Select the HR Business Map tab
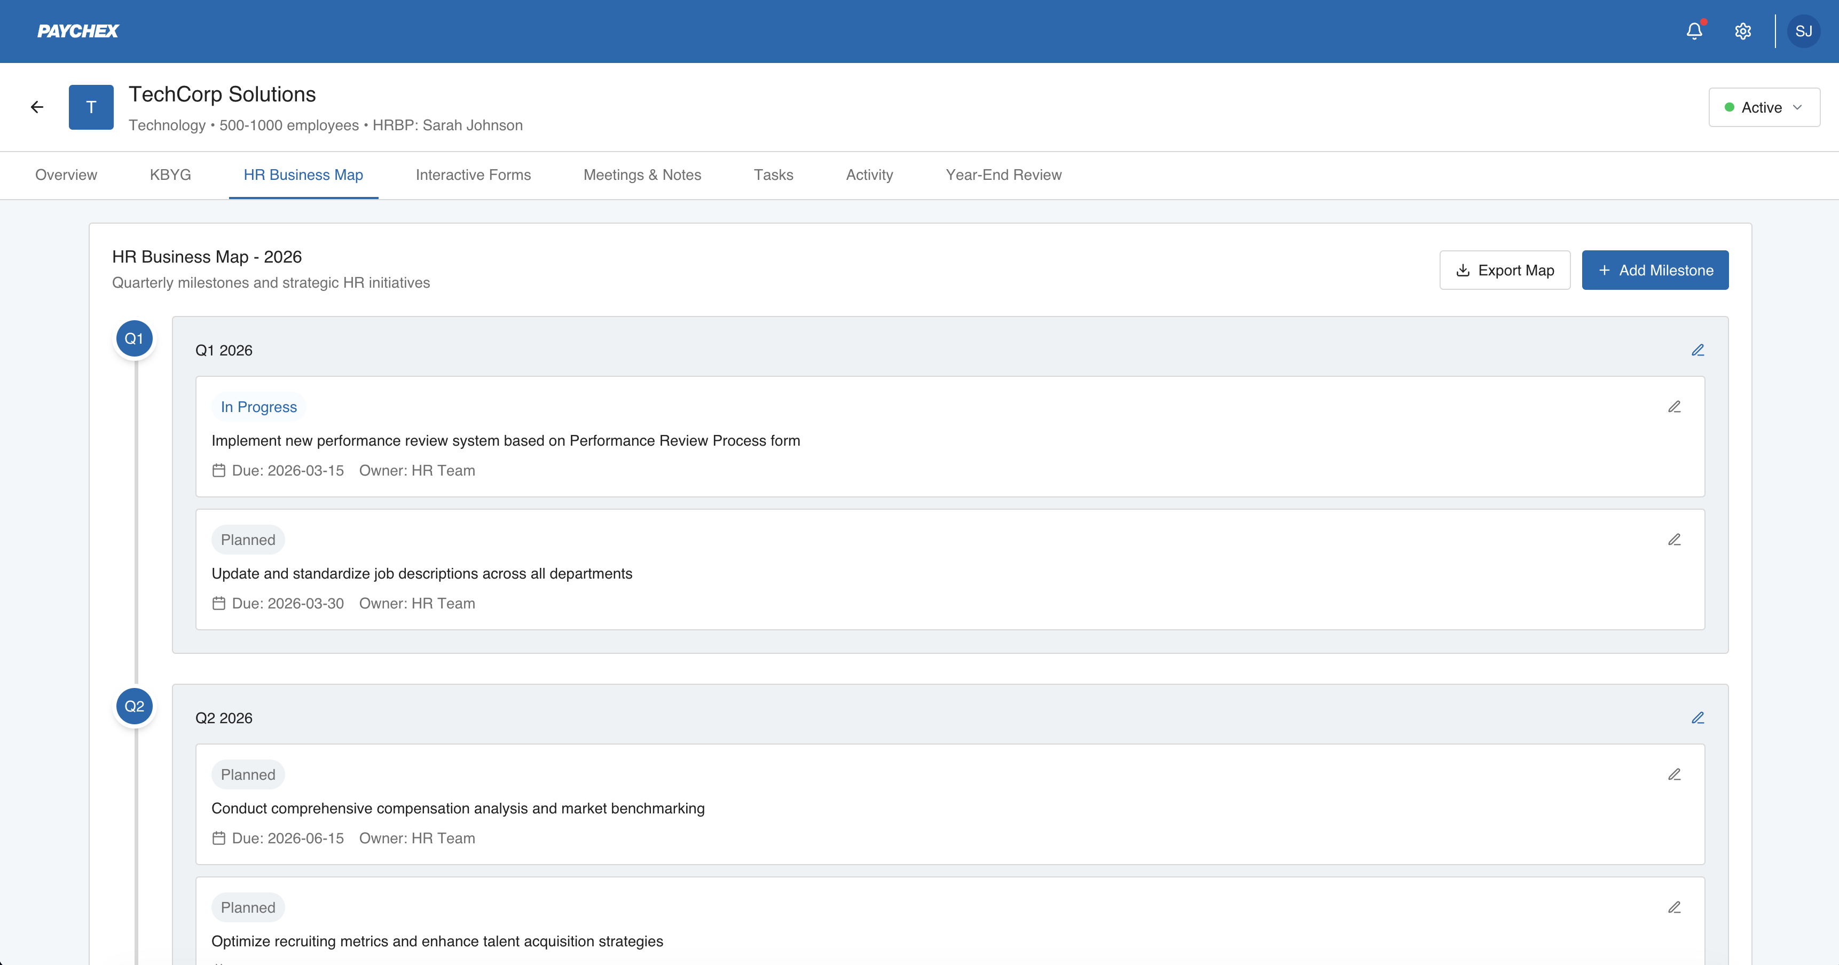 [x=303, y=175]
